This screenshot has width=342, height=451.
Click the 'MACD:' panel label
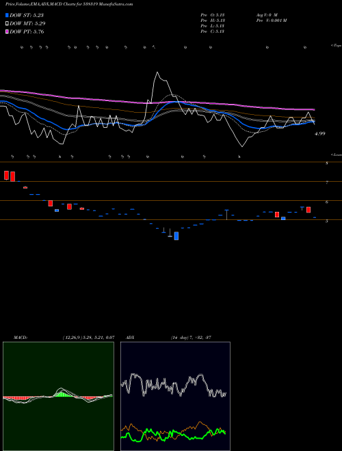pyautogui.click(x=21, y=338)
